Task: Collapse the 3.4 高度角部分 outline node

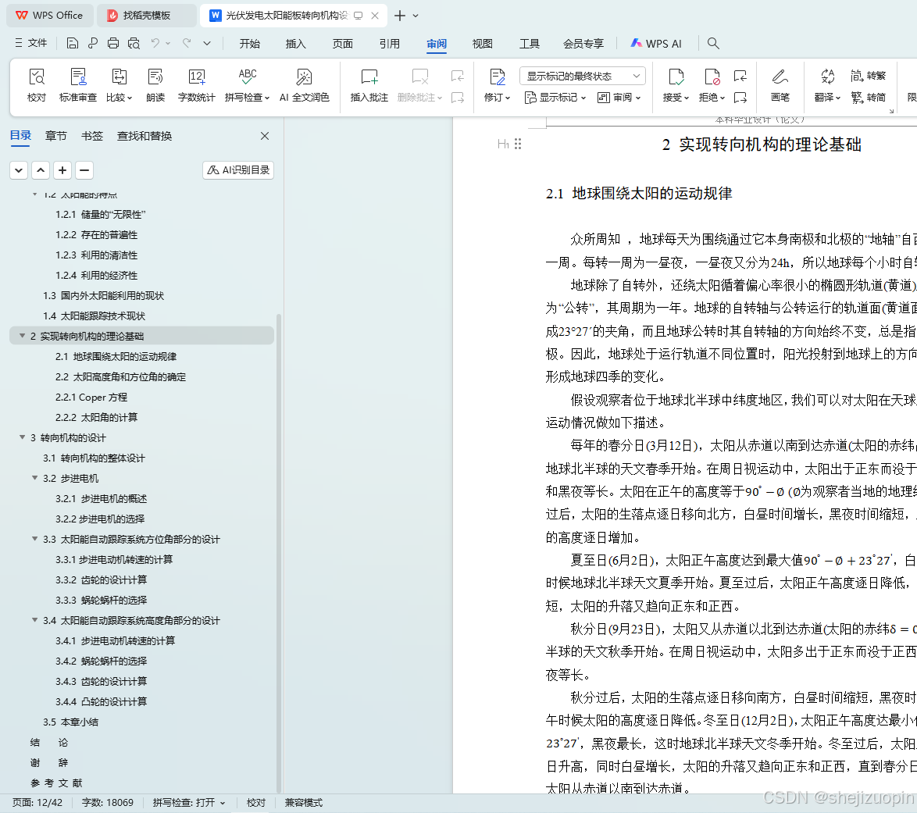Action: (x=34, y=620)
